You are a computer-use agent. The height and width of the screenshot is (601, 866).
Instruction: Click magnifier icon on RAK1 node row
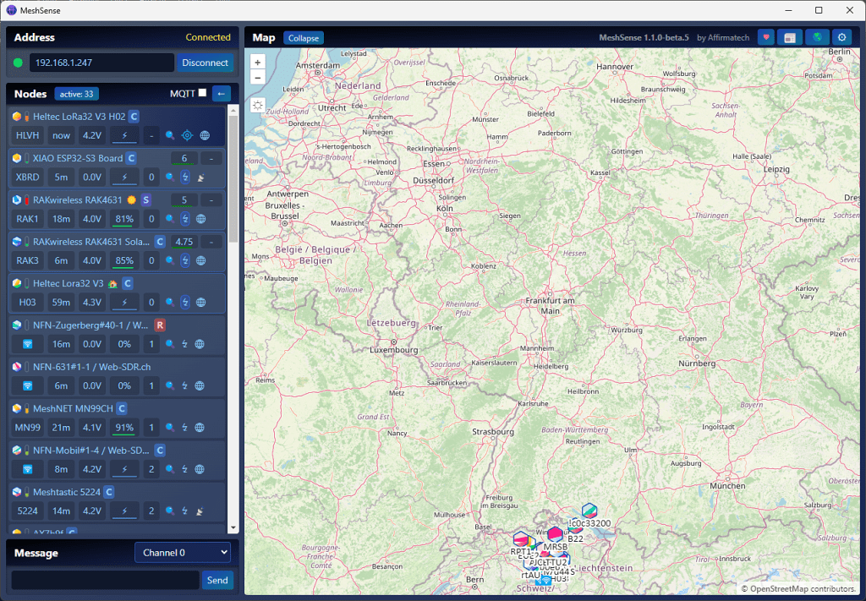point(170,219)
